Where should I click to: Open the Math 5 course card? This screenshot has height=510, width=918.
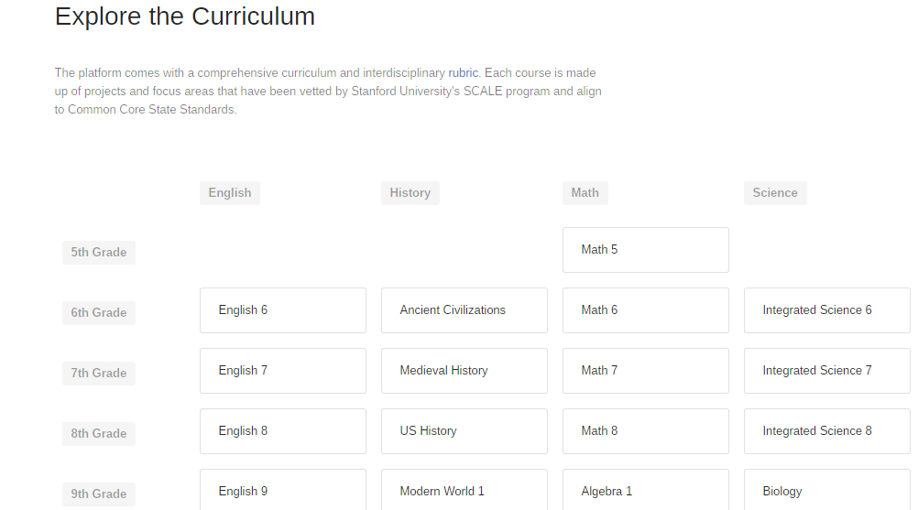[x=645, y=250]
